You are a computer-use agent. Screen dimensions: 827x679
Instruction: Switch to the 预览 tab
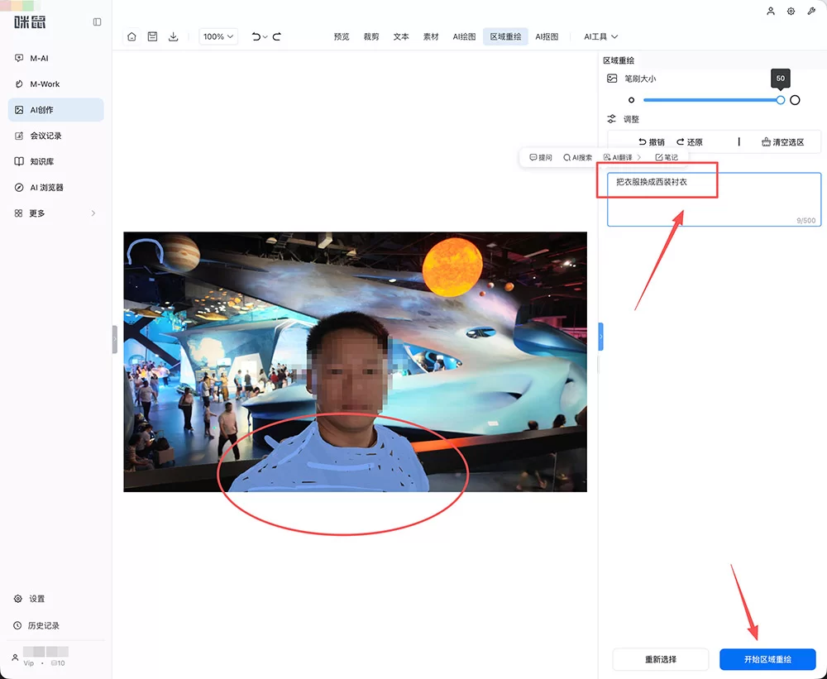point(342,36)
